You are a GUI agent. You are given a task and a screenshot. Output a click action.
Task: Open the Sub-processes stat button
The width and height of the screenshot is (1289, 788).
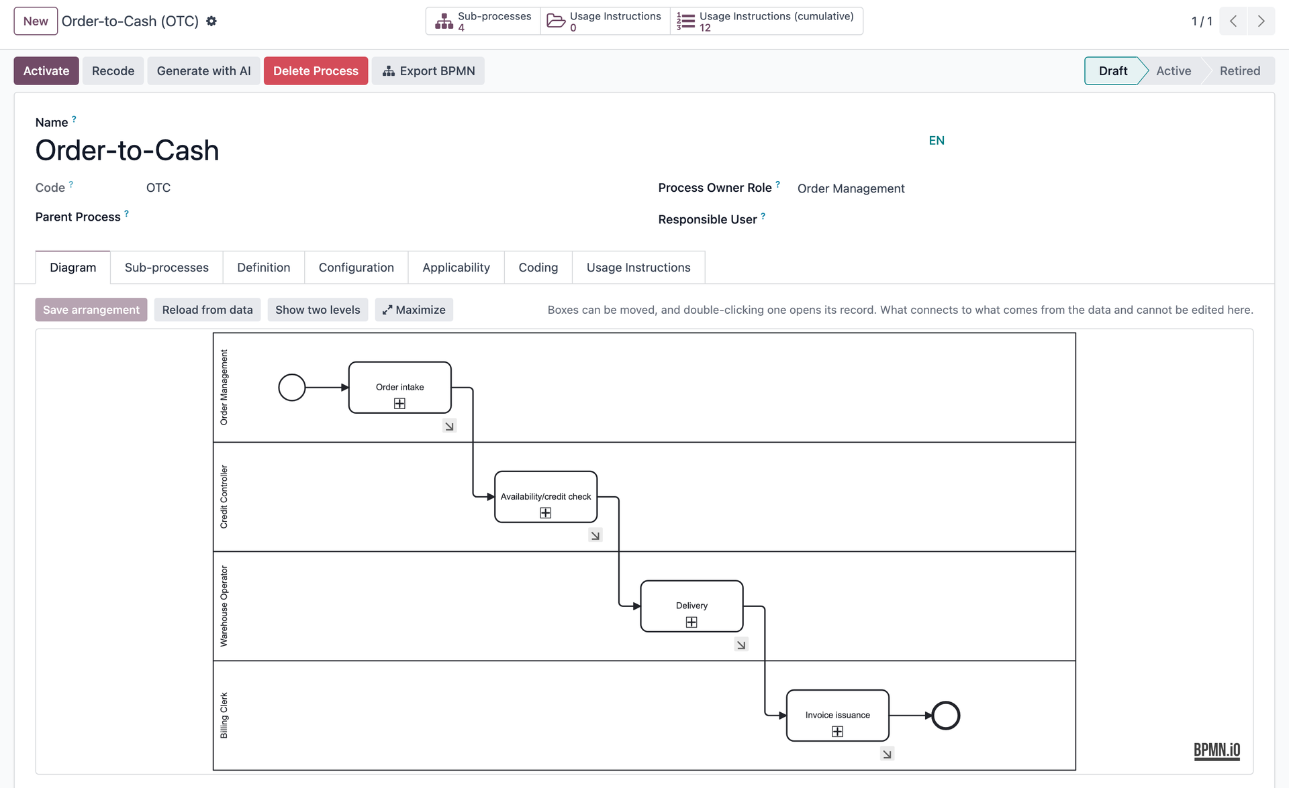pos(483,21)
